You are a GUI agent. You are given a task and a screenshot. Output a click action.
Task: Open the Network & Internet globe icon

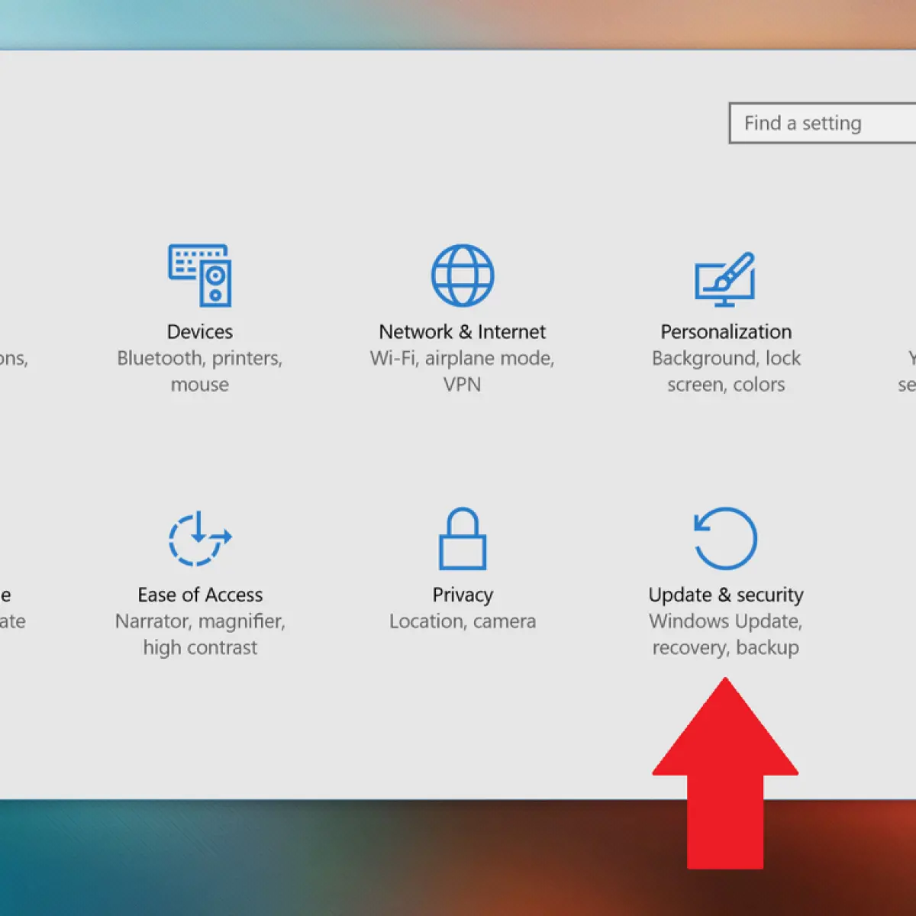(463, 276)
